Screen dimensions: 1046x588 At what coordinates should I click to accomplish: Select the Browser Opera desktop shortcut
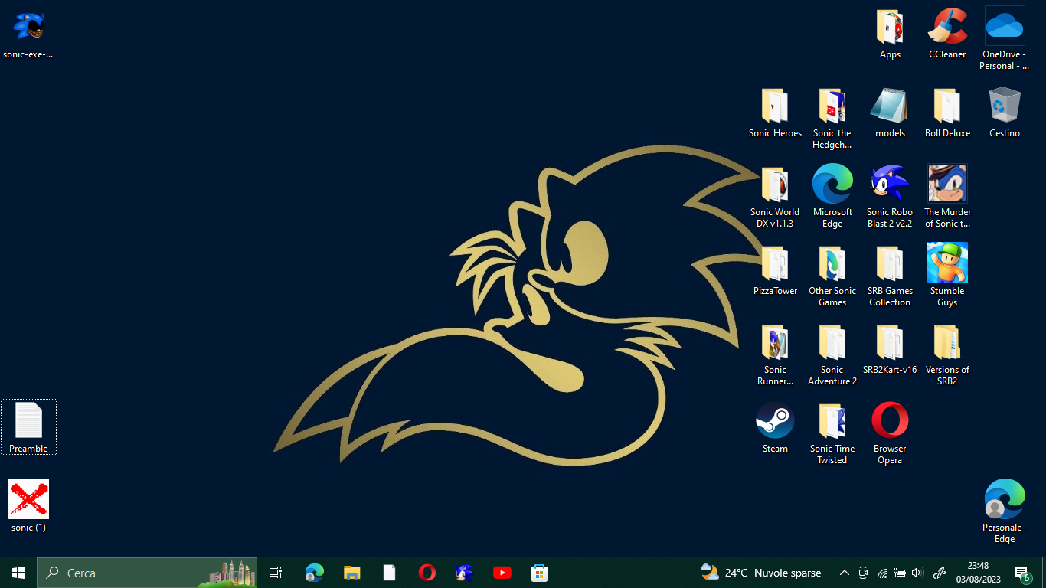click(890, 434)
